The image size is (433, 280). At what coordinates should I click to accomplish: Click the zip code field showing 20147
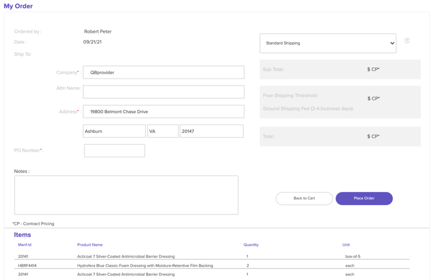tap(211, 131)
